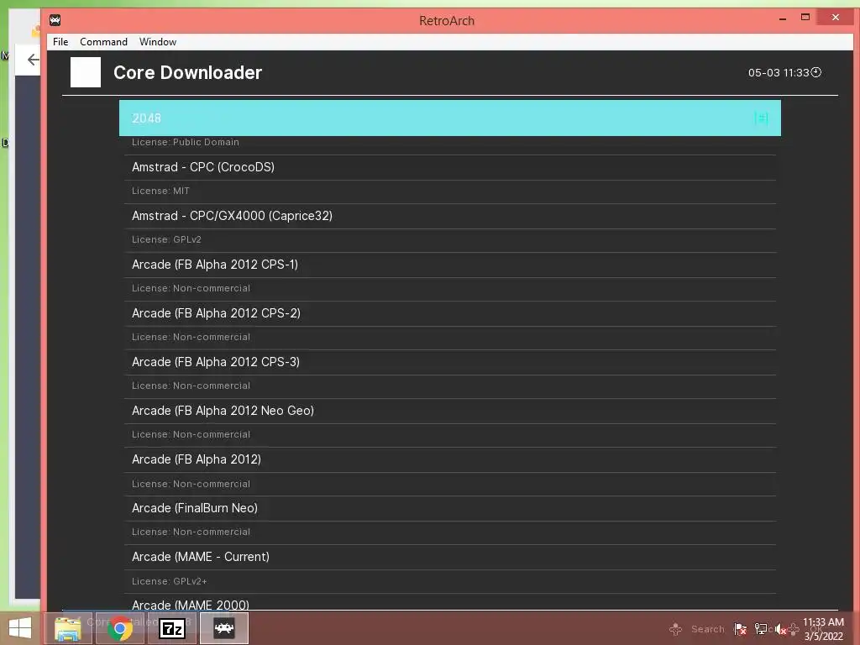Click the Core Downloader heading

pyautogui.click(x=187, y=72)
